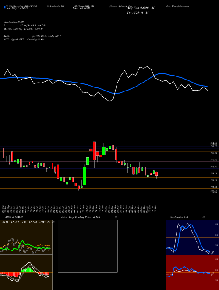The width and height of the screenshot is (219, 290).
Task: Select the last red candlestick on the right
Action: [156, 174]
